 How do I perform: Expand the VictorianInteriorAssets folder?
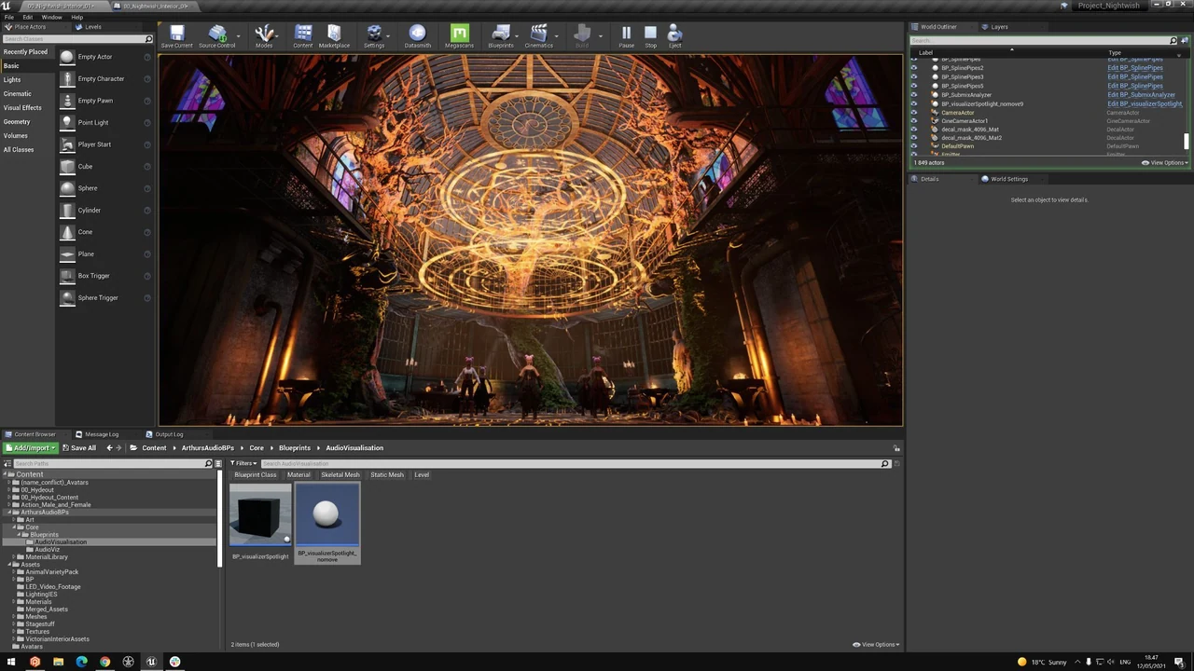[13, 639]
